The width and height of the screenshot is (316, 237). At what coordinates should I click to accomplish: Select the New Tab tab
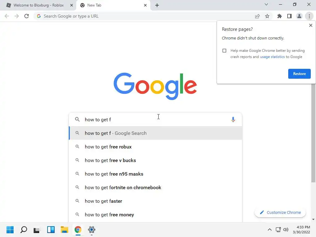pyautogui.click(x=113, y=5)
